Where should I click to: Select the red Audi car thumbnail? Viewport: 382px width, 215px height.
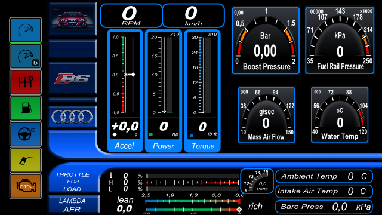pos(73,19)
